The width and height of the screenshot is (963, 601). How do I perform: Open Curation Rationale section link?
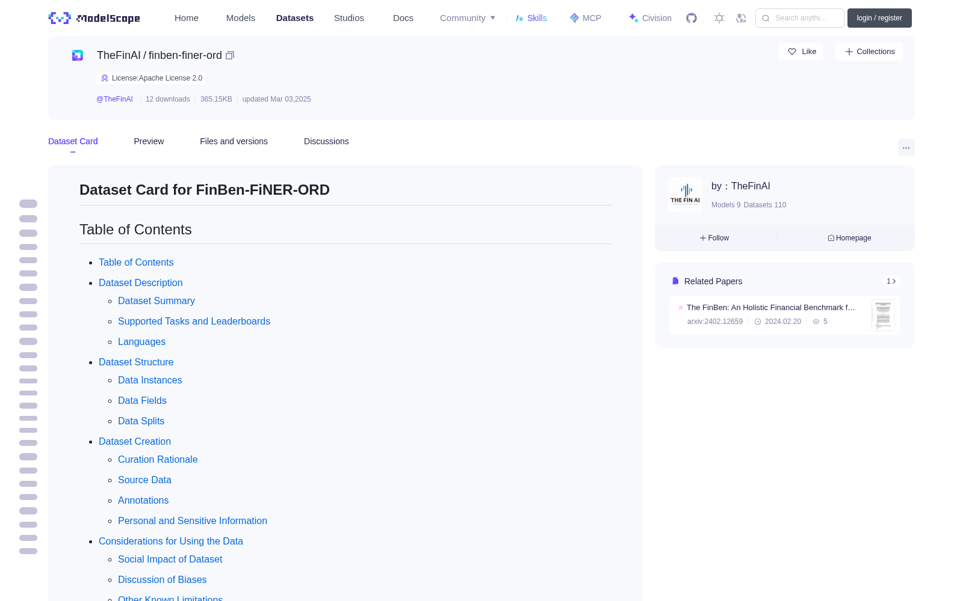(x=158, y=459)
